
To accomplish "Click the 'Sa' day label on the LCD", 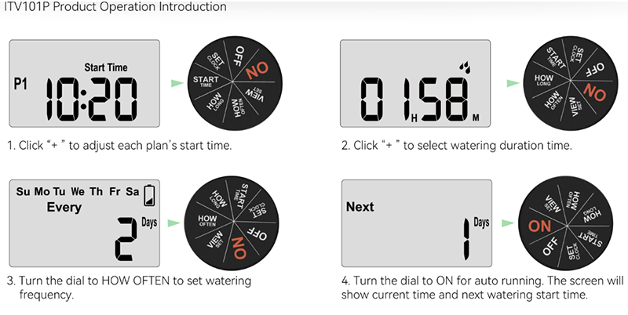I will (x=132, y=192).
